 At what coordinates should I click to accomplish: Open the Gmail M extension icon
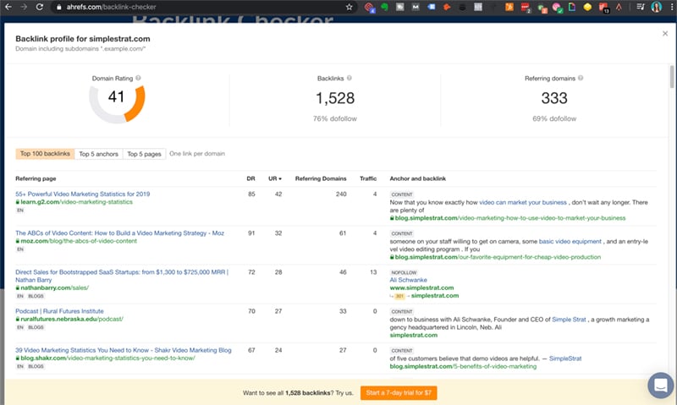(x=416, y=7)
